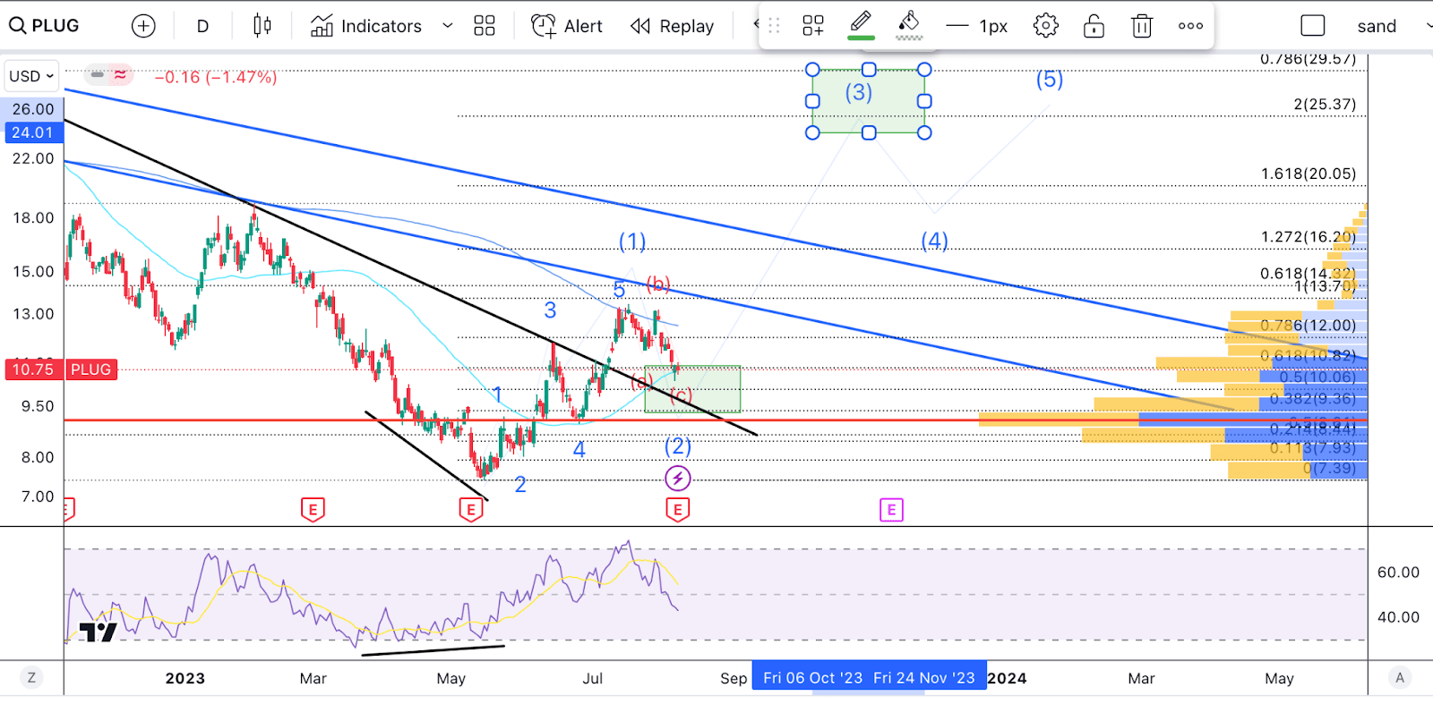Select the (4) wave label
The width and height of the screenshot is (1433, 704).
click(934, 241)
